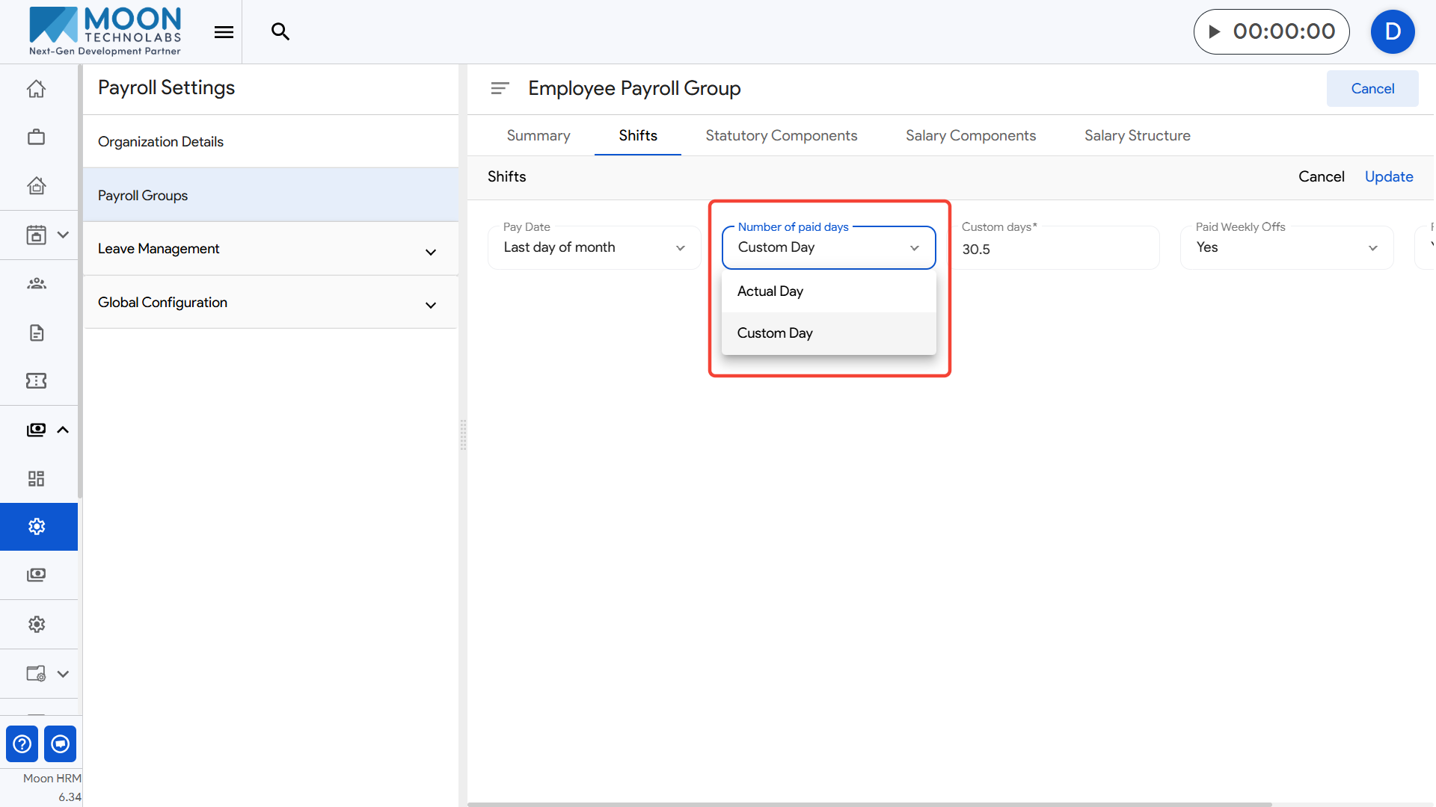Open the chat support icon
1436x807 pixels.
[61, 743]
